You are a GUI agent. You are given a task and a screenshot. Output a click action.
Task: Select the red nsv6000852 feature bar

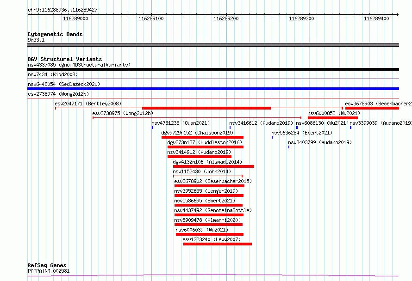tap(333, 118)
